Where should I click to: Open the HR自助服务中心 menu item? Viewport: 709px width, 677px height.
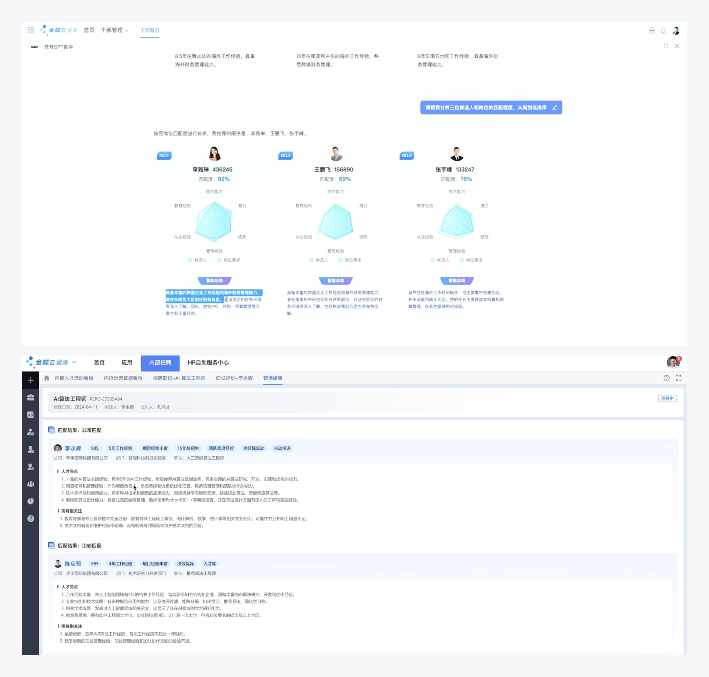pyautogui.click(x=208, y=362)
